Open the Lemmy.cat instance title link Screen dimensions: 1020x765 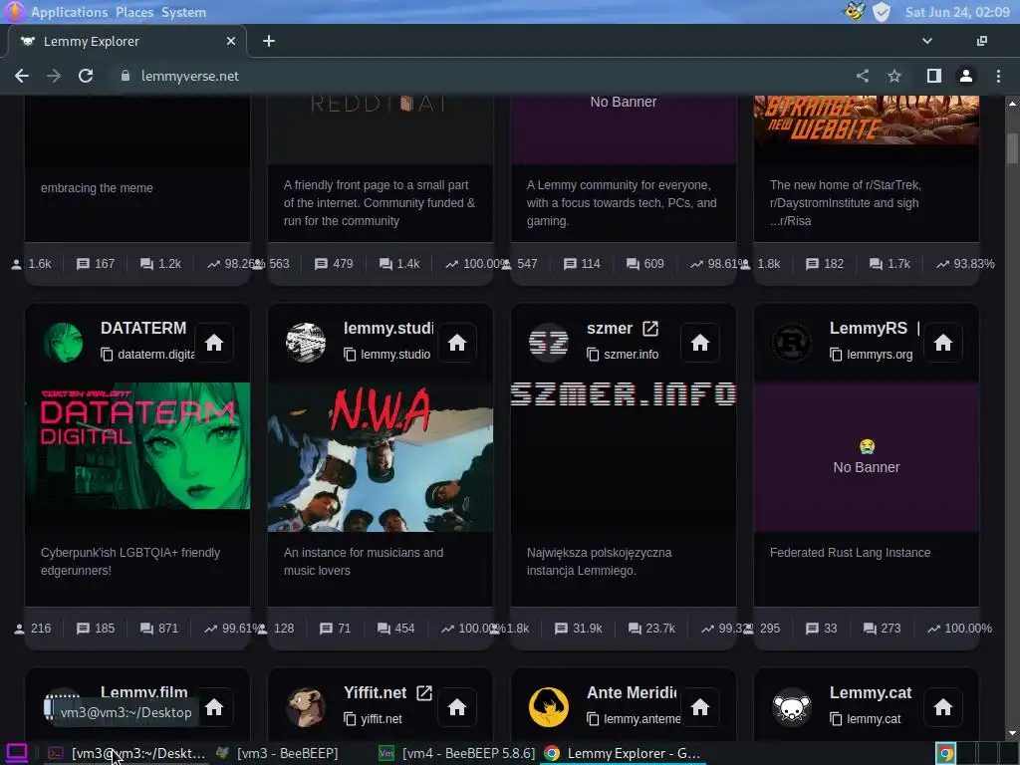871,693
